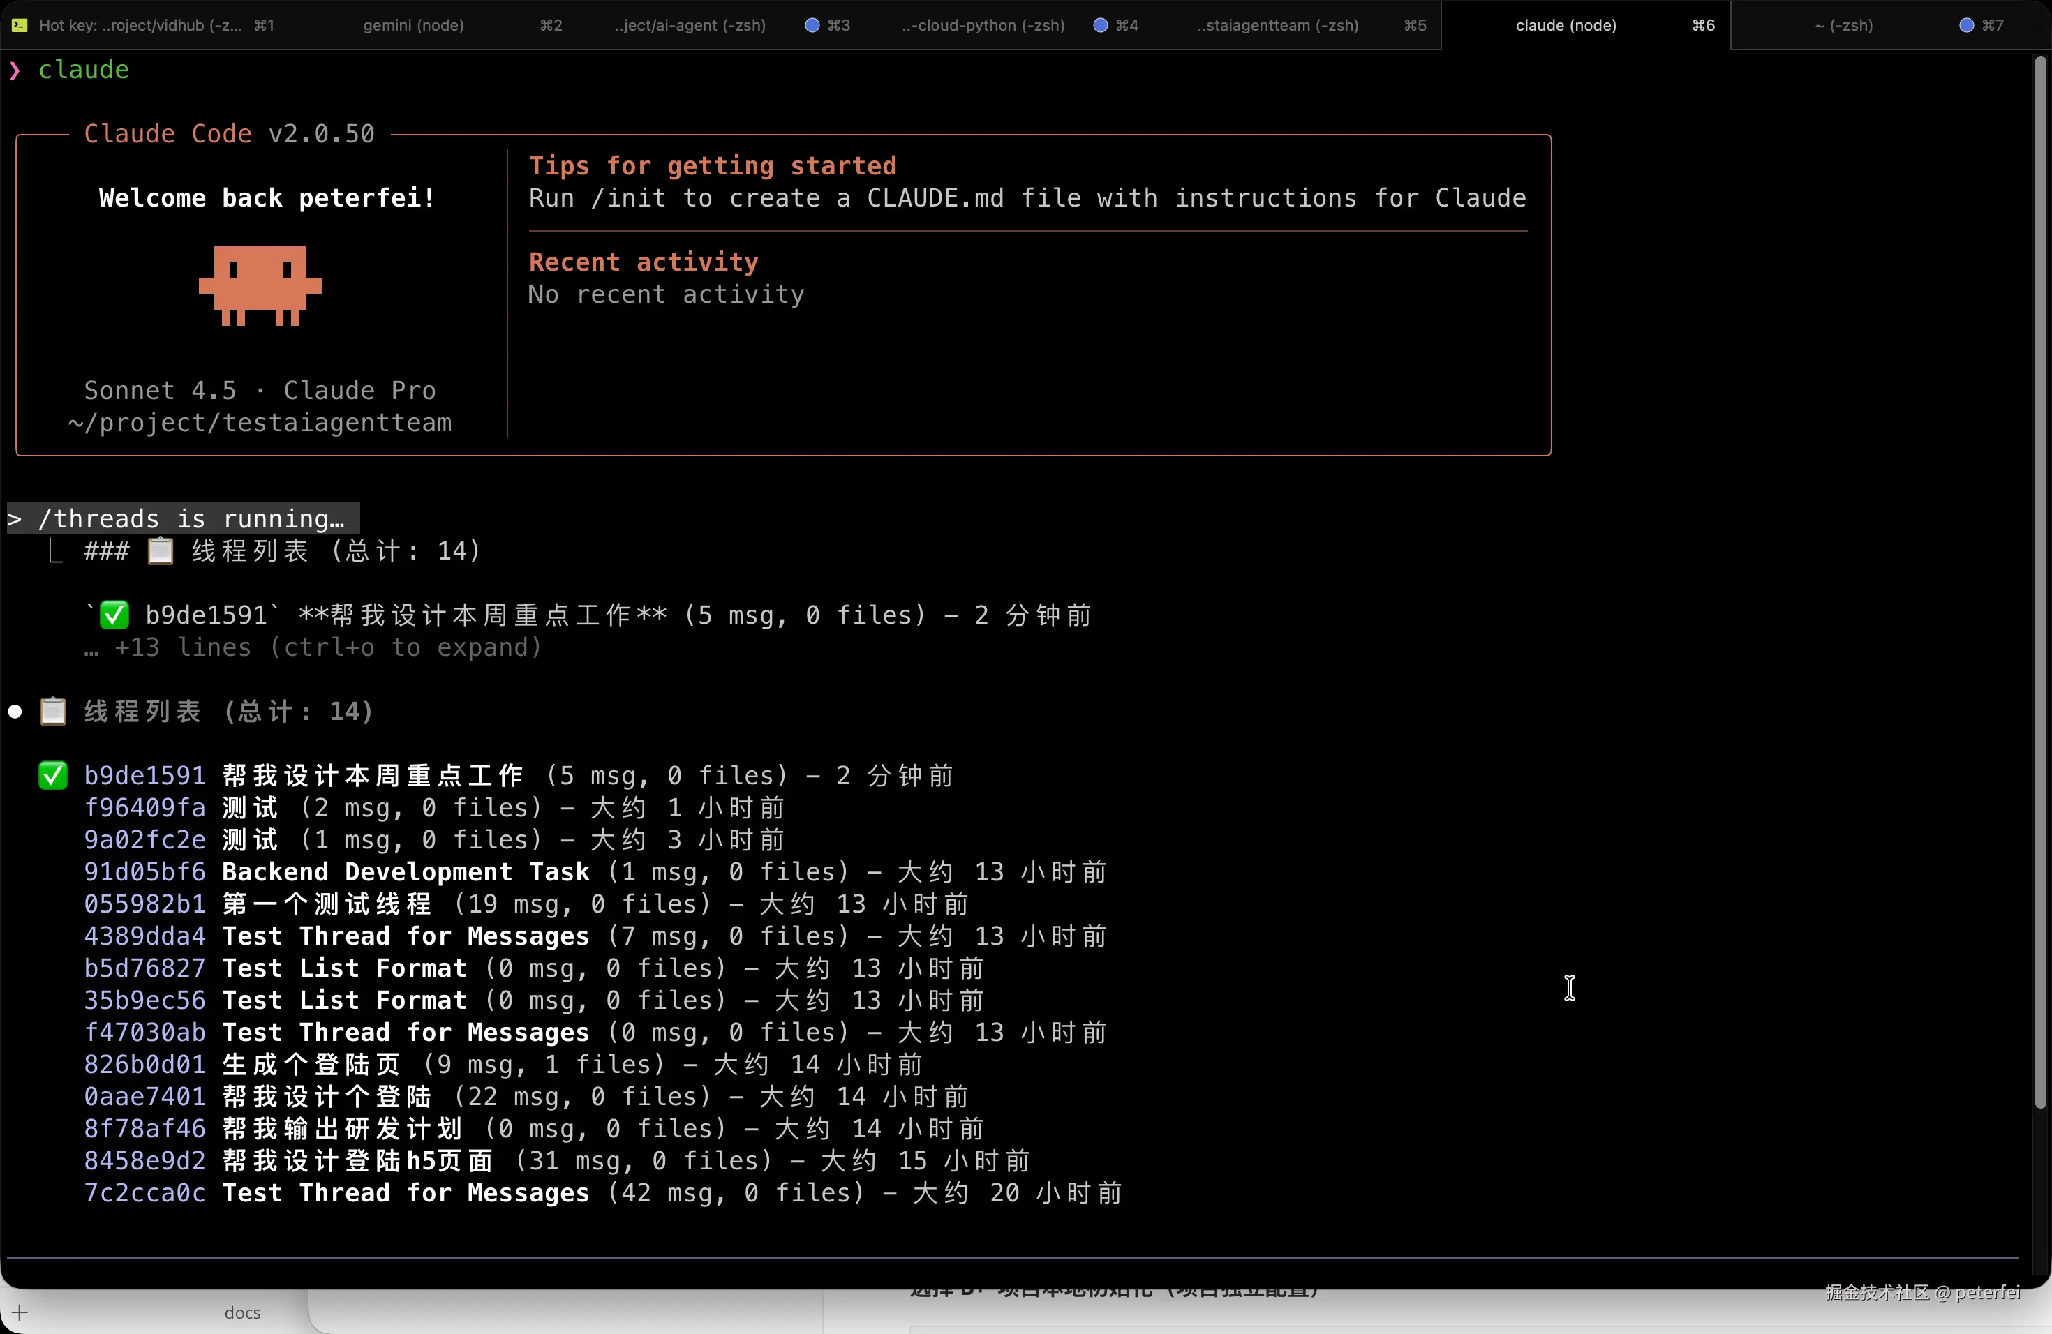Screen dimensions: 2052x1334
Task: Click the clipboard icon beside bold 线程列表 heading
Action: tap(52, 711)
